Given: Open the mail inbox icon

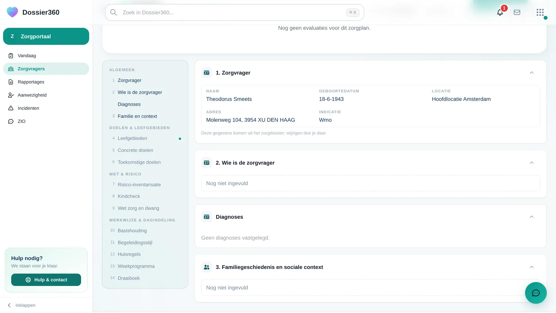Looking at the screenshot, I should point(517,12).
